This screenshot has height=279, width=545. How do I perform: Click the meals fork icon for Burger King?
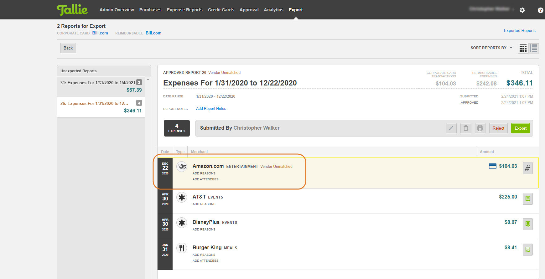tap(182, 248)
